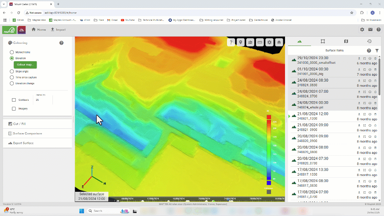Tick the Imagery checkbox

click(x=14, y=108)
